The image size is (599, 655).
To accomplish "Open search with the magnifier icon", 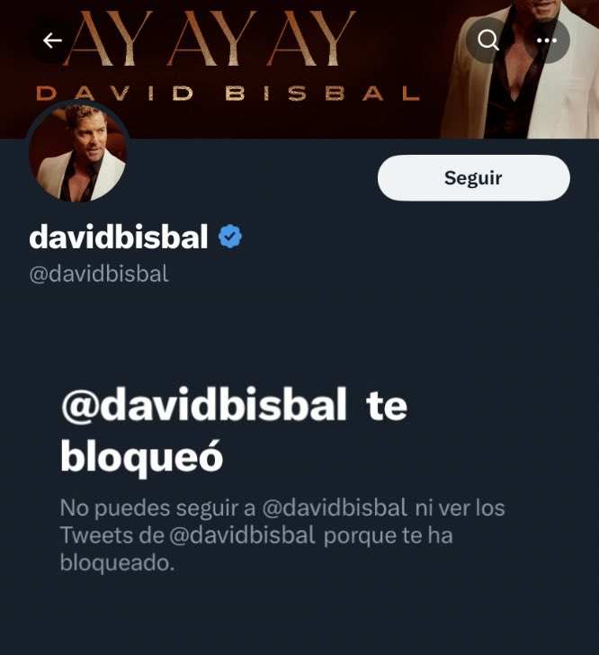I will (487, 40).
